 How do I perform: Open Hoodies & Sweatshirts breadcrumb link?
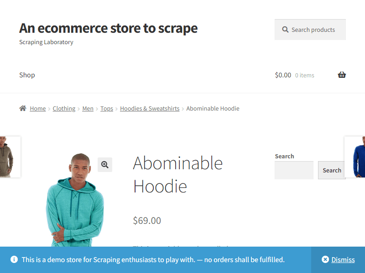[150, 108]
